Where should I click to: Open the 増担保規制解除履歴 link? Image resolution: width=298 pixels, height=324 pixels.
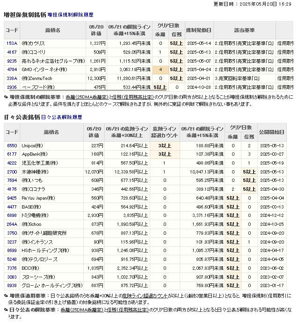click(71, 15)
